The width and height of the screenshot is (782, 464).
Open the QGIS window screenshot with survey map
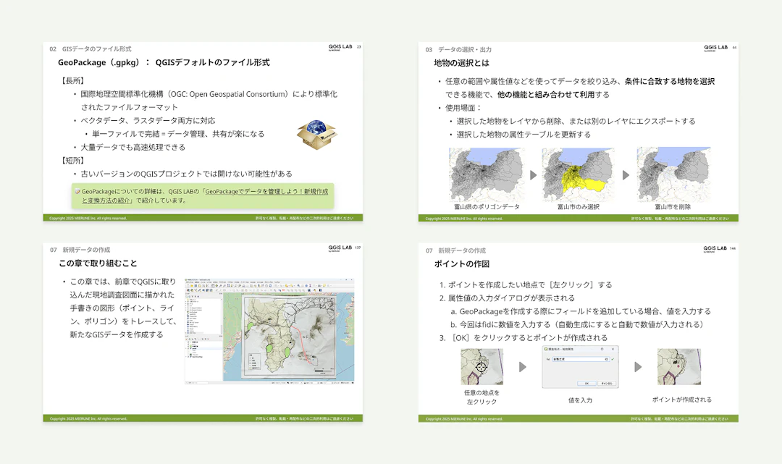point(269,330)
